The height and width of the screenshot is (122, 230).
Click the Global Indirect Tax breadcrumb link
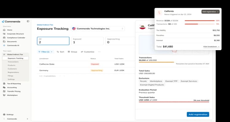tap(45, 25)
